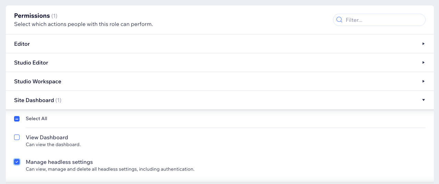Image resolution: width=439 pixels, height=184 pixels.
Task: Focus the Filter permissions input field
Action: click(x=379, y=20)
